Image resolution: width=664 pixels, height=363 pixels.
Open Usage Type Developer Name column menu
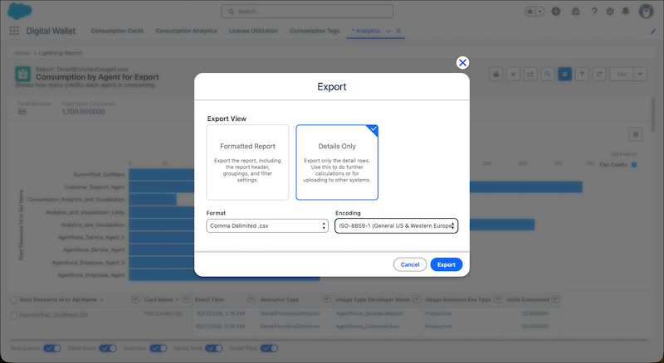tap(417, 299)
